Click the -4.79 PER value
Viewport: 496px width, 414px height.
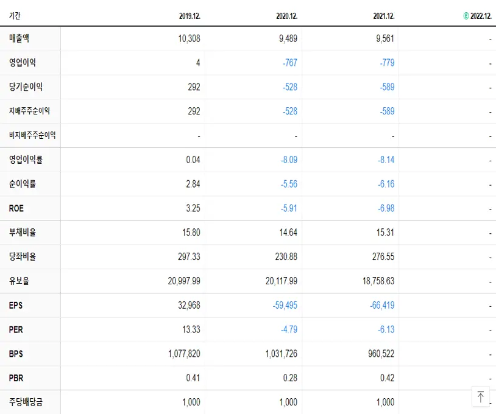click(289, 329)
